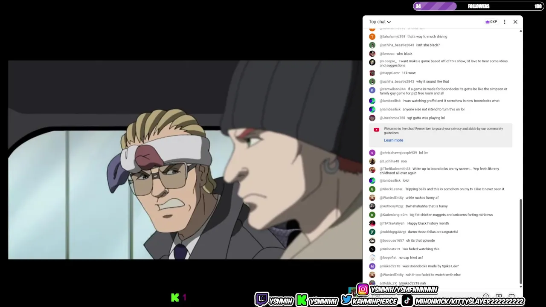Screen dimensions: 546x307
Task: Click the FOLLOWERS label in goal bar
Action: tap(479, 6)
